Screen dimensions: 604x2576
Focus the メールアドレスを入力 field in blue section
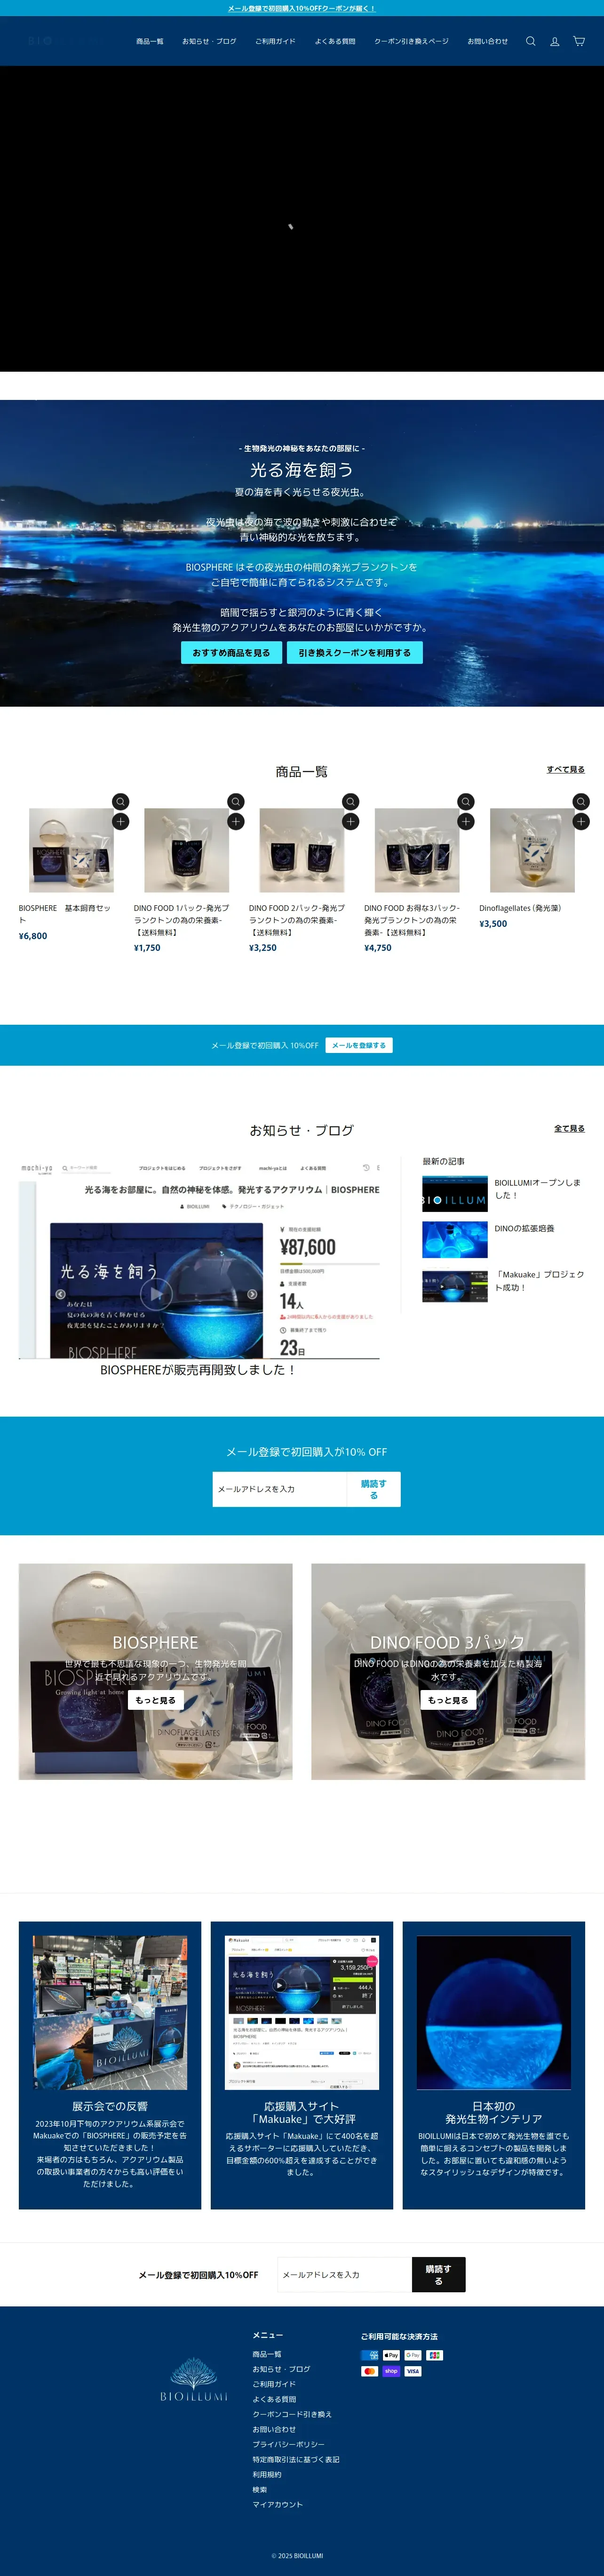tap(280, 1489)
